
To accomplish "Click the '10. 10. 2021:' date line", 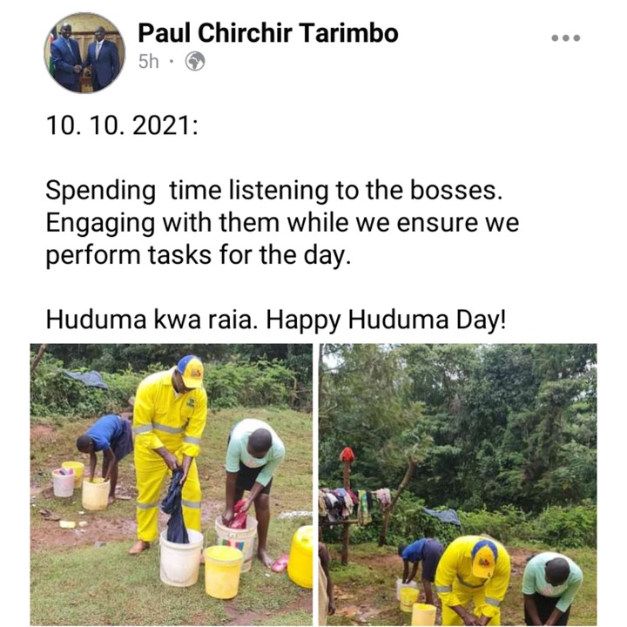I will pos(122,125).
